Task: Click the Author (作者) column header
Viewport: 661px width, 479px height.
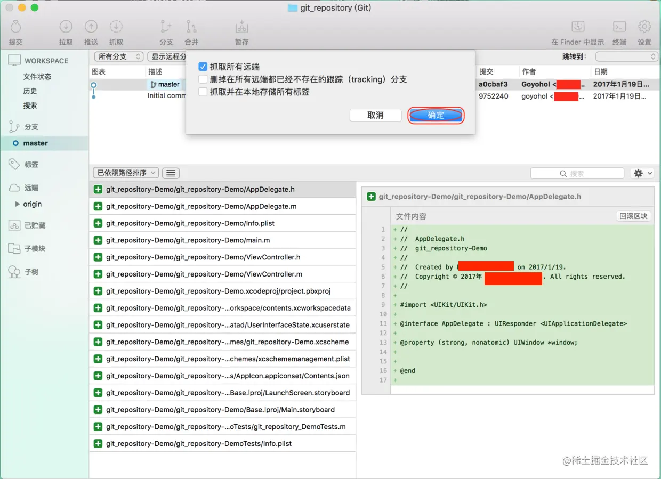Action: (x=529, y=71)
